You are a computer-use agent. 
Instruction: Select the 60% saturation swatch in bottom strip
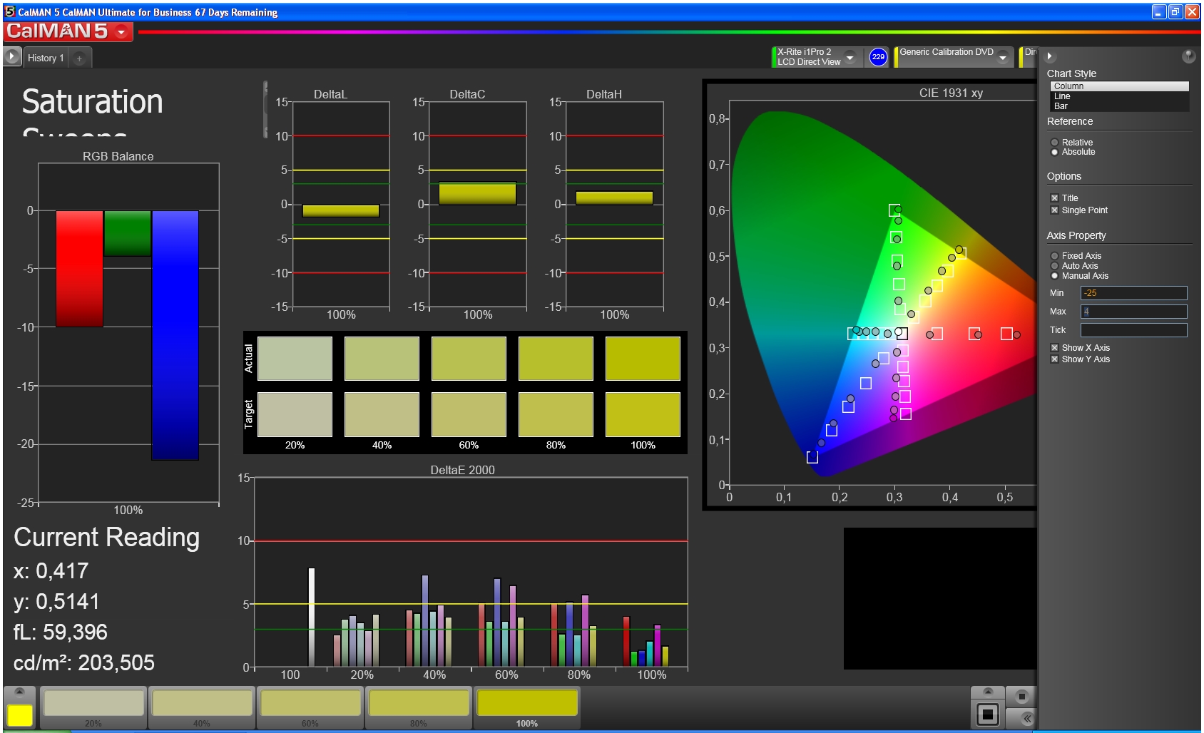[310, 707]
